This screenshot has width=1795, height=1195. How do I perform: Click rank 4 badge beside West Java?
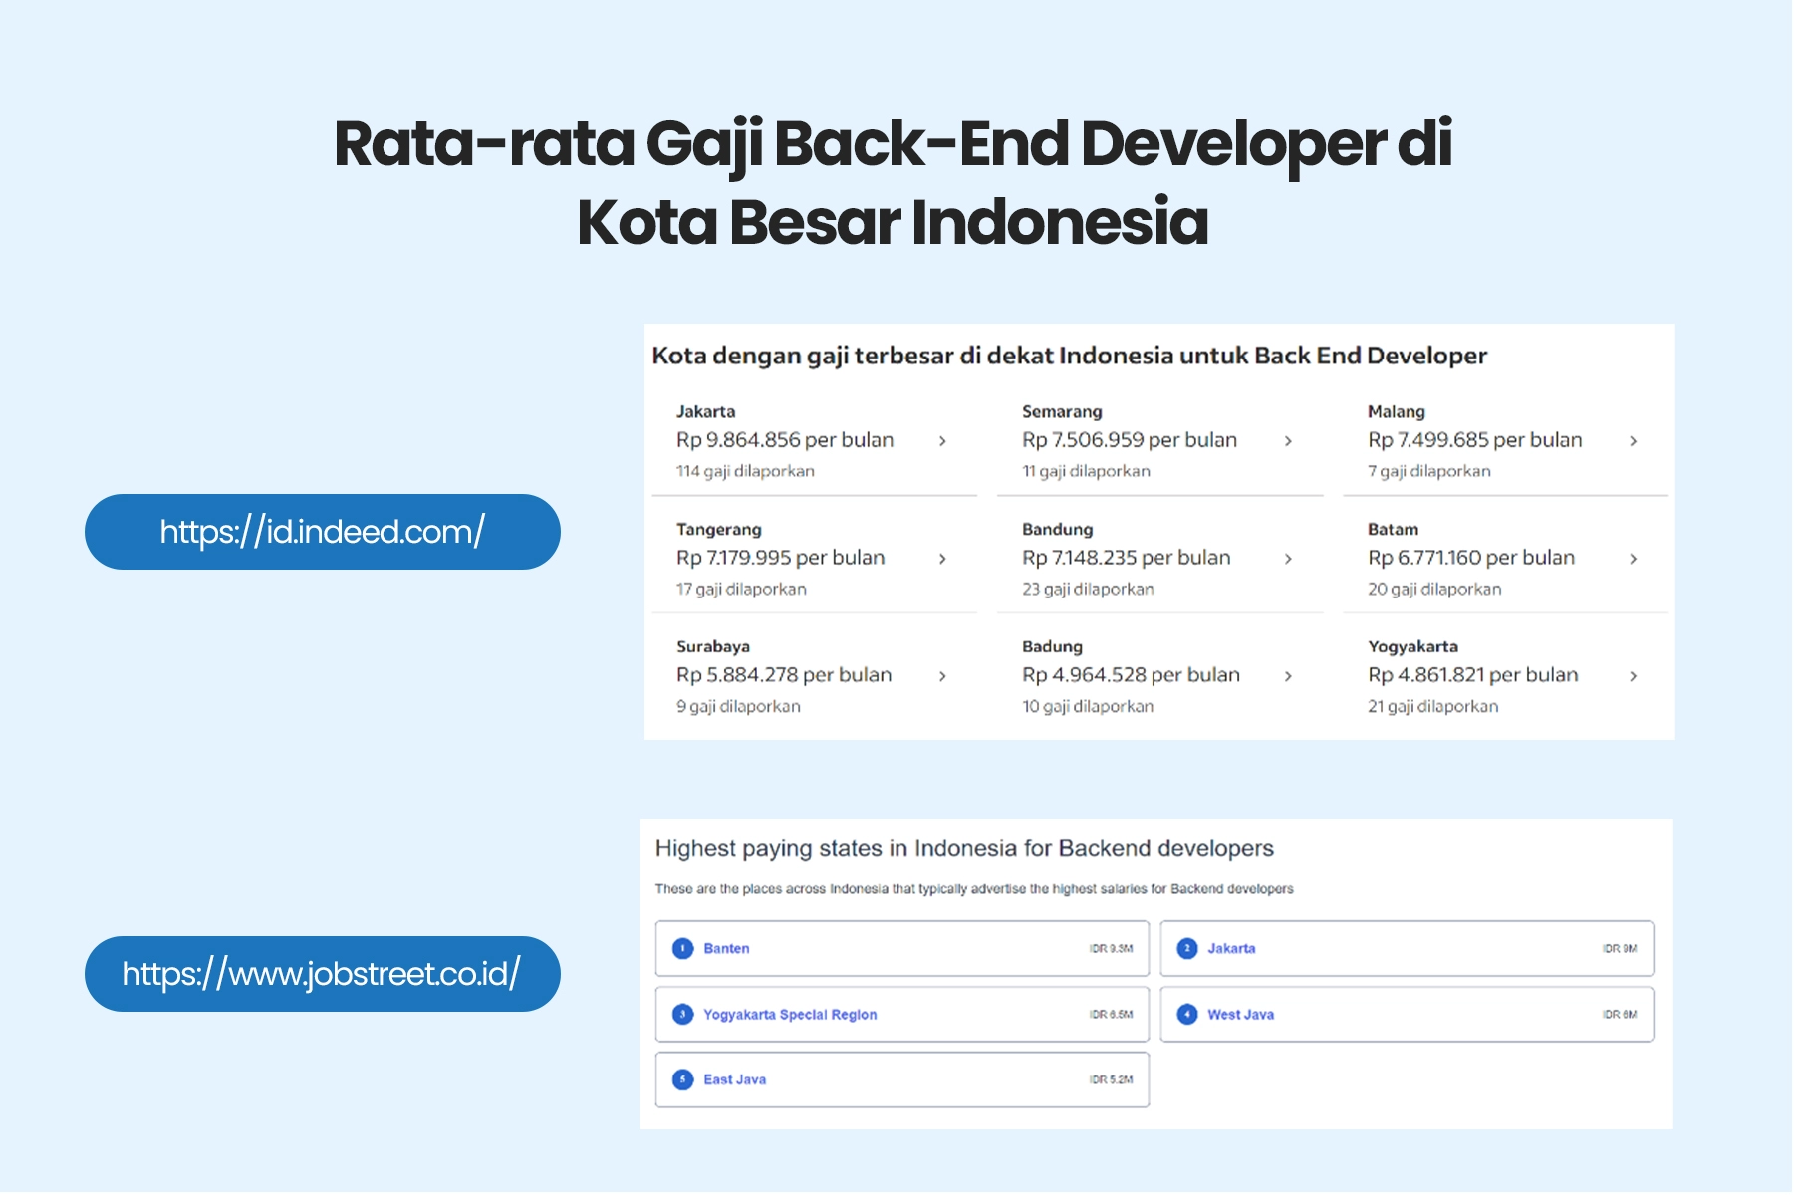1186,1014
